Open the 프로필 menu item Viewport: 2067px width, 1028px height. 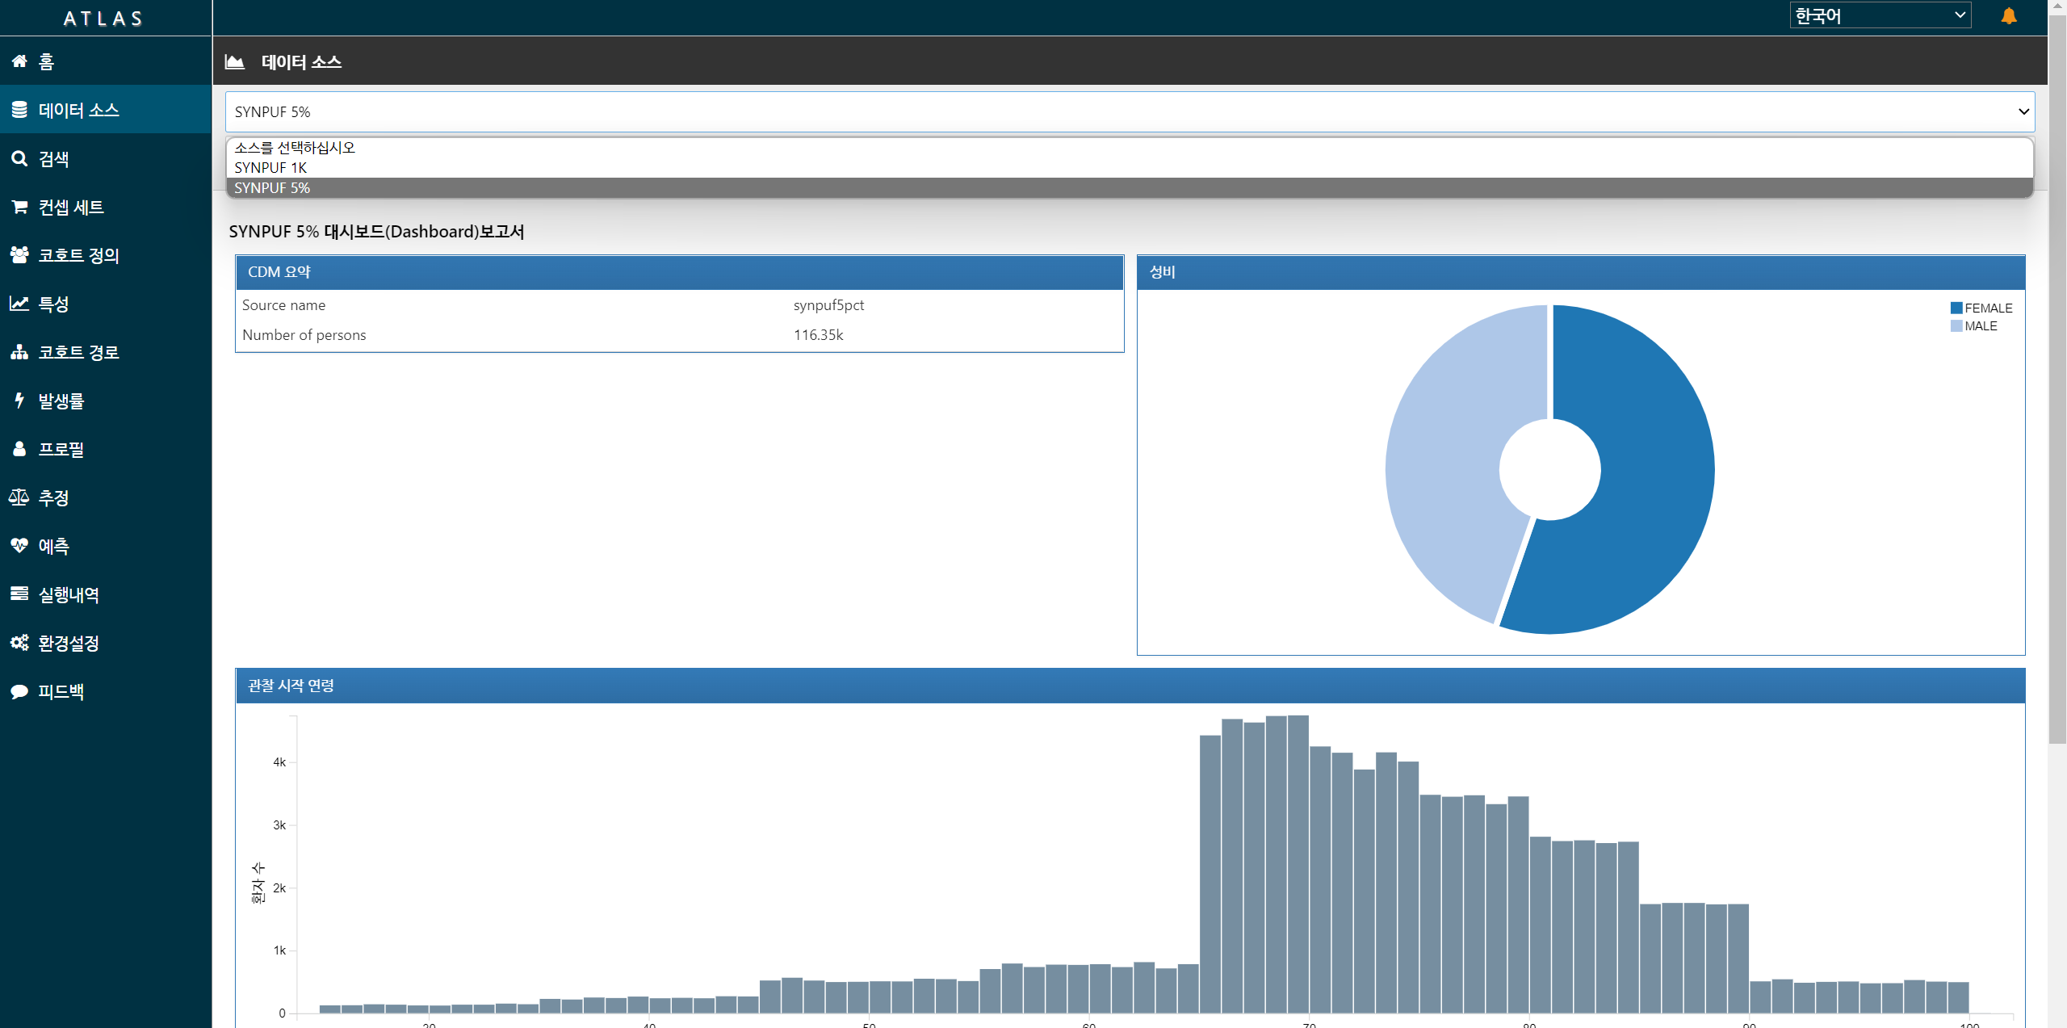61,449
